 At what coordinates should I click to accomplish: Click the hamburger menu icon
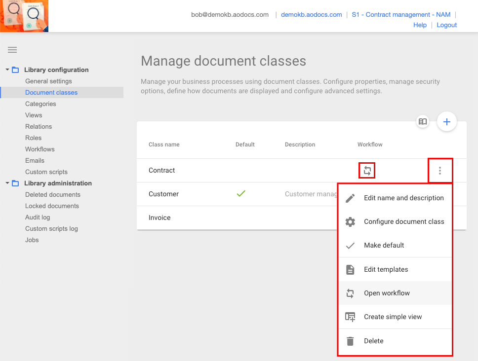point(12,50)
